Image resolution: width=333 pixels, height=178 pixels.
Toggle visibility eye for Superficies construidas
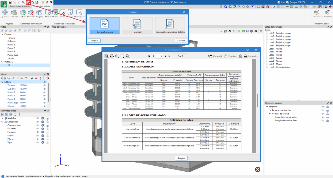click(323, 117)
